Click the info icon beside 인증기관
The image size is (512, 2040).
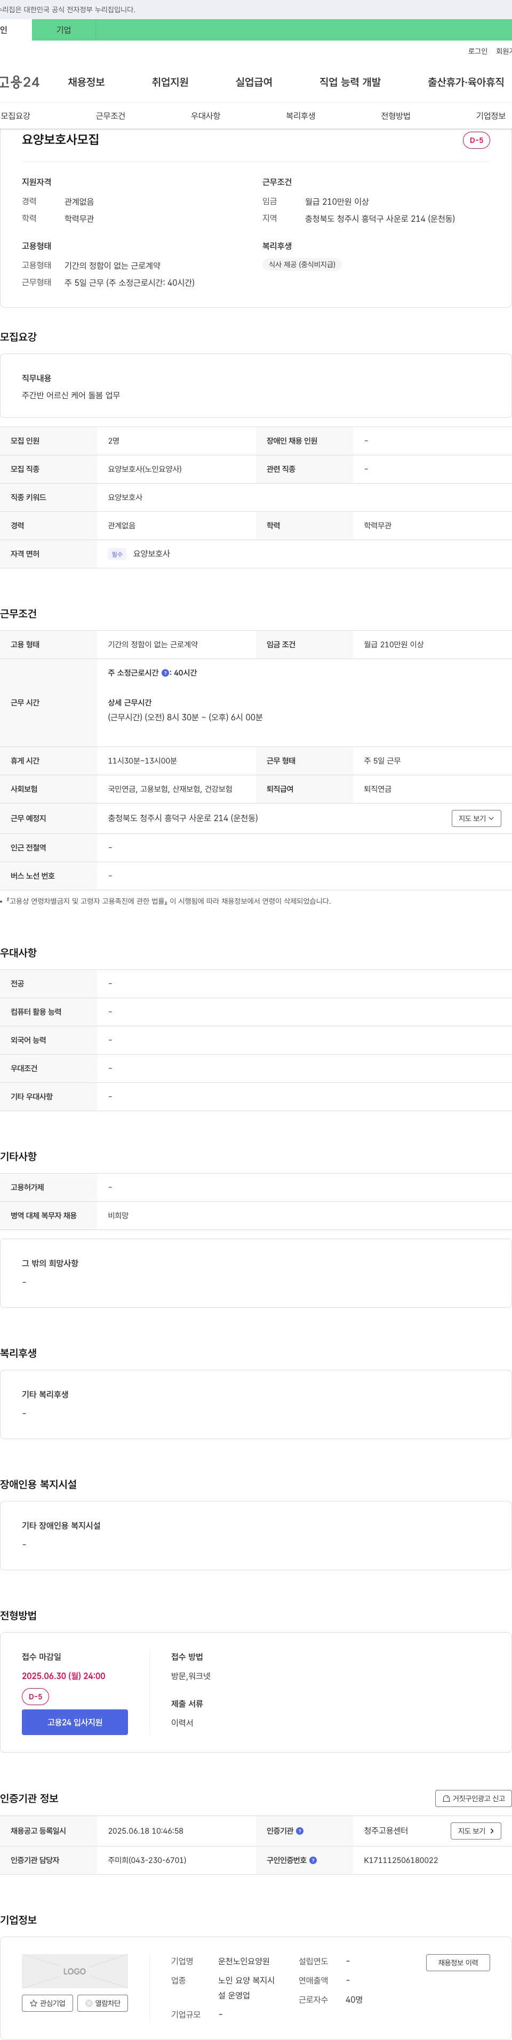pos(300,1831)
